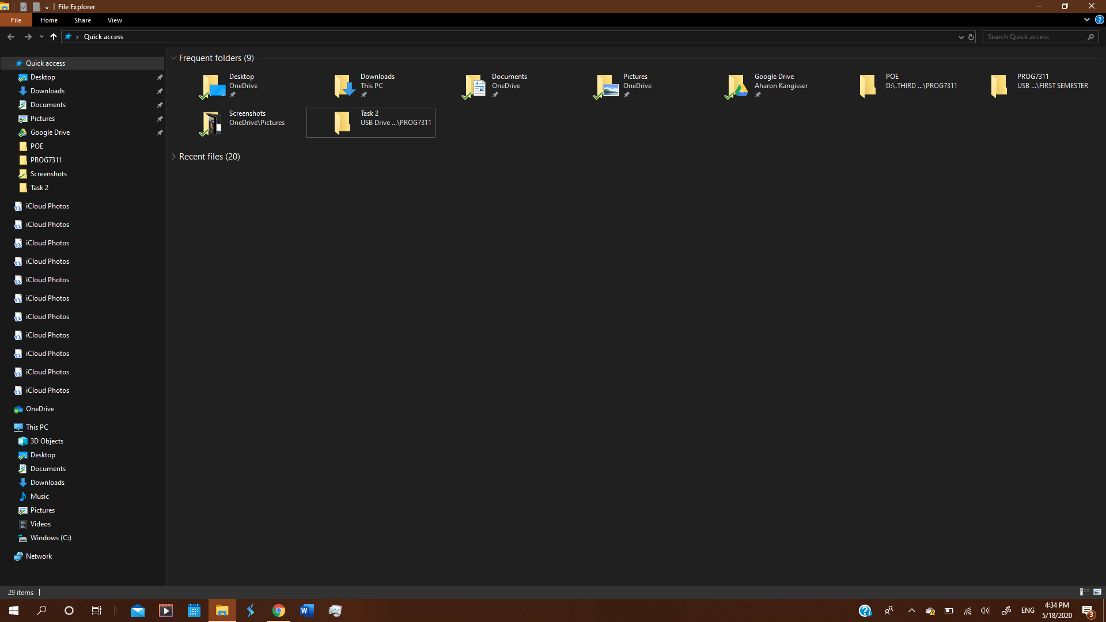This screenshot has width=1106, height=622.
Task: Open Microsoft Word from the taskbar
Action: [x=306, y=610]
